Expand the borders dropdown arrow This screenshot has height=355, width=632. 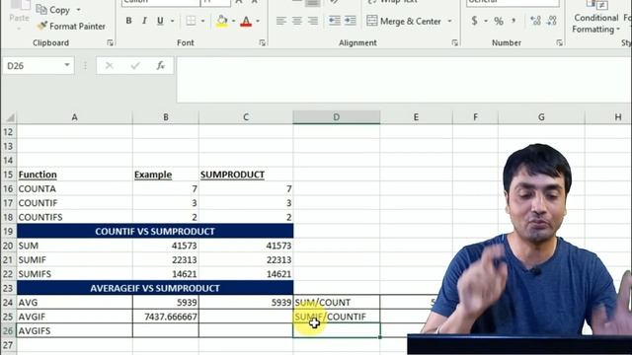coord(202,21)
